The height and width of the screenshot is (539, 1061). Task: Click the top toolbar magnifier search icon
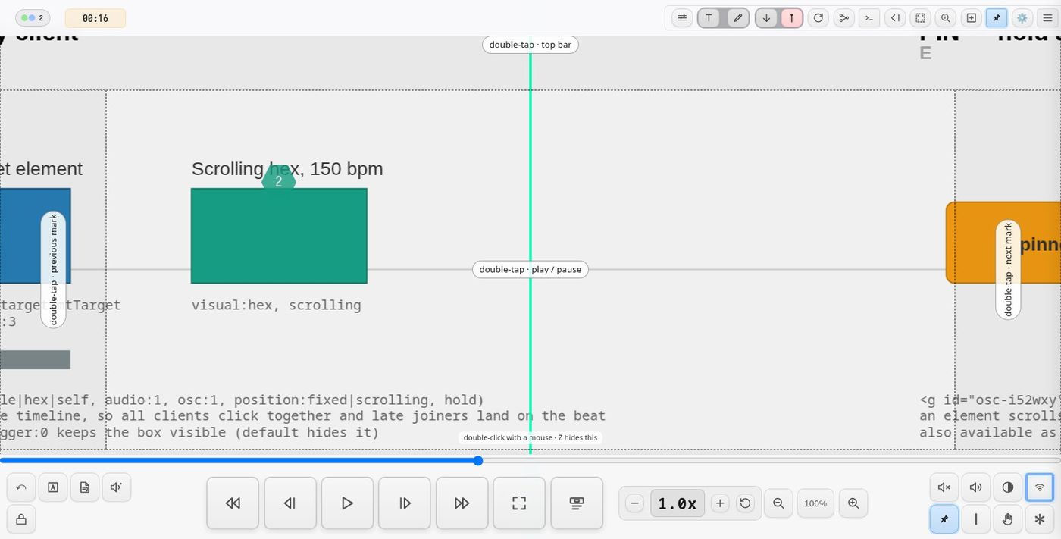[x=945, y=18]
